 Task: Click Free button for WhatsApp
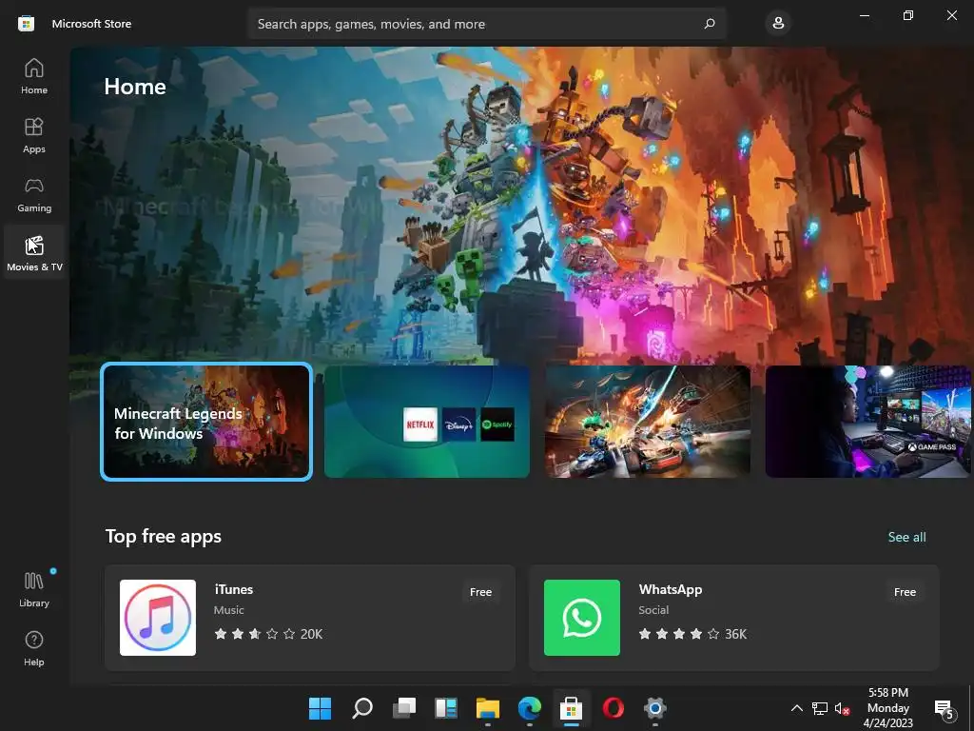click(x=906, y=592)
